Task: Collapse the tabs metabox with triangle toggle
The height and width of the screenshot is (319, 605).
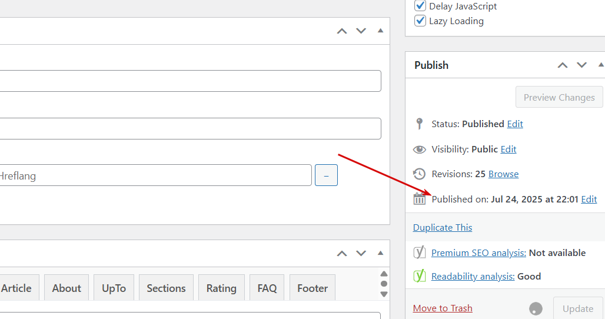Action: pos(380,253)
